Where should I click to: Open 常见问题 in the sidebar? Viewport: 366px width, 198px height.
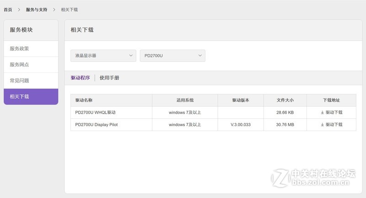pos(31,81)
